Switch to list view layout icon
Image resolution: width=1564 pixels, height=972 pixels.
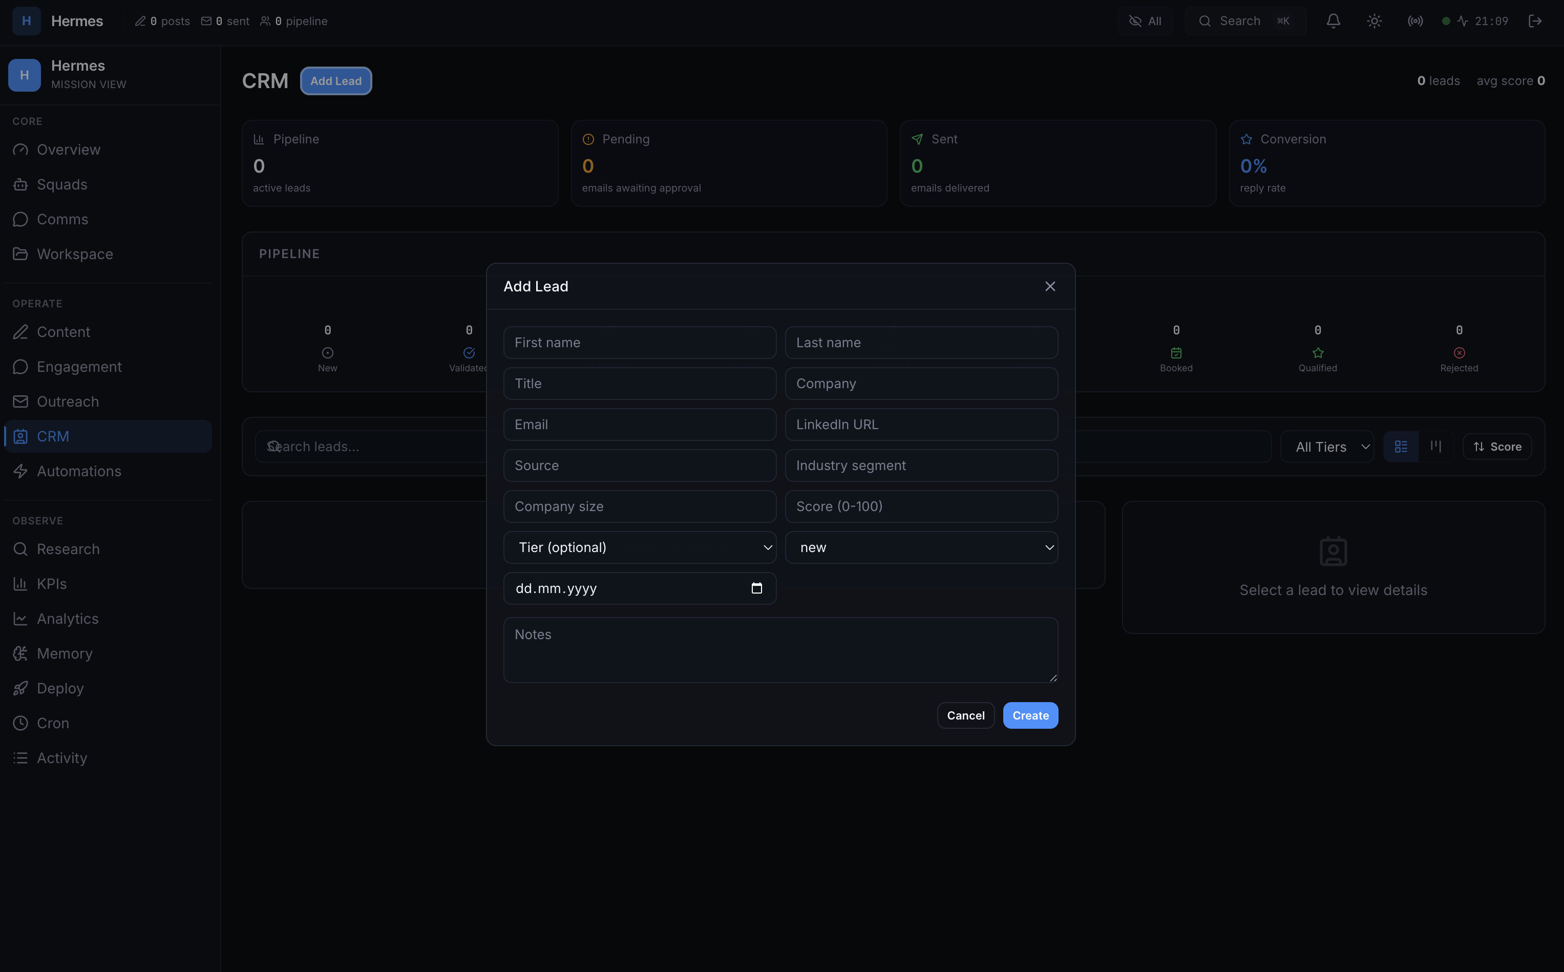1401,446
